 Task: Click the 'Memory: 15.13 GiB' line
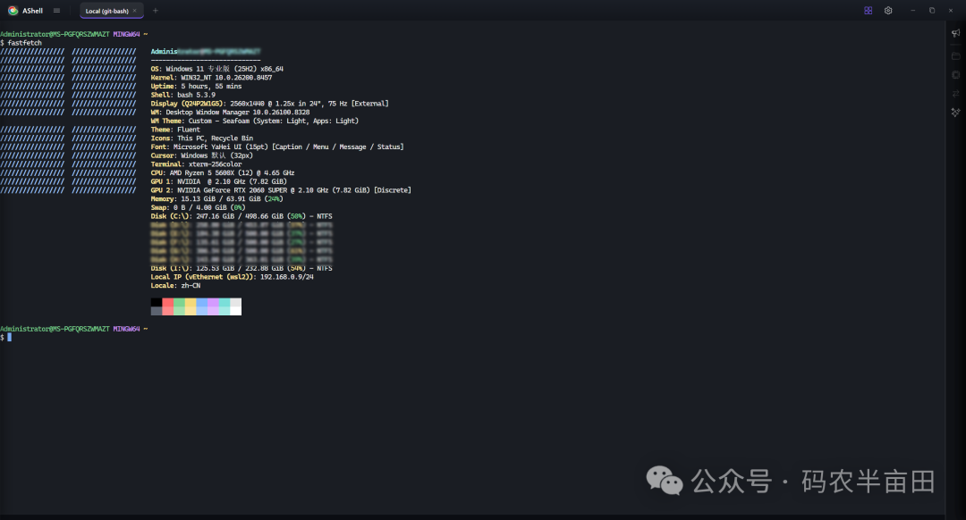coord(216,198)
